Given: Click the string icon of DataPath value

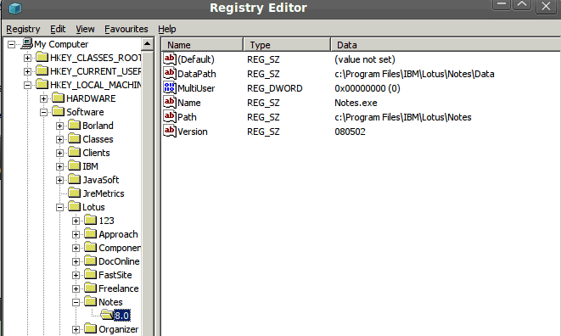Looking at the screenshot, I should coord(170,74).
